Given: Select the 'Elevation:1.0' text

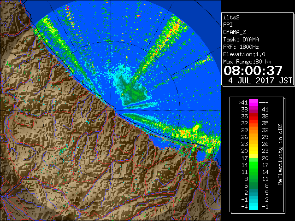Looking at the screenshot, I should [244, 54].
